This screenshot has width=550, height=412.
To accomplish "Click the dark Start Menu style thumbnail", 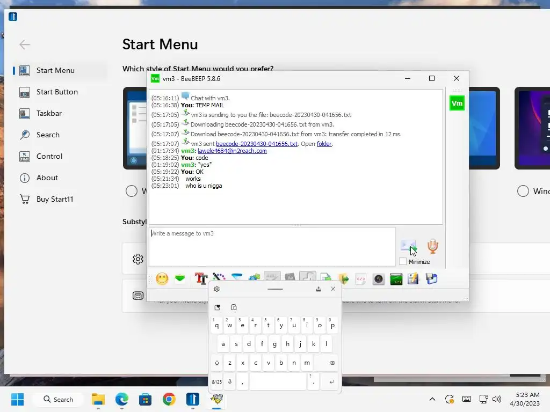I will pyautogui.click(x=532, y=128).
